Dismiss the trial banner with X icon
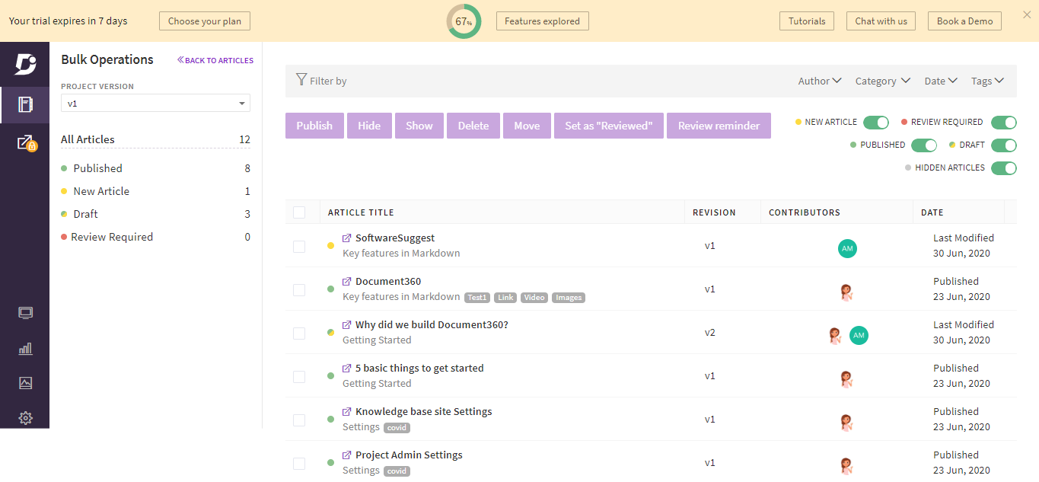 (1027, 15)
